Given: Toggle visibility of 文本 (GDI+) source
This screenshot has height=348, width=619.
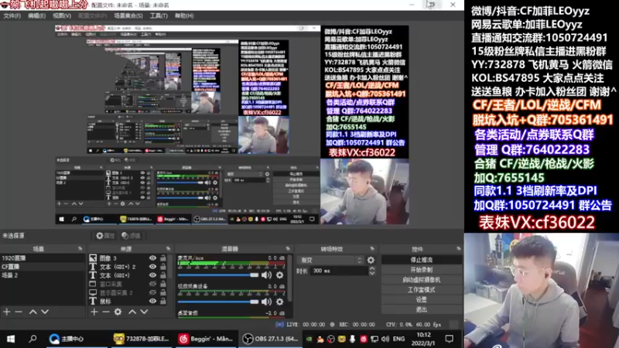Looking at the screenshot, I should (152, 275).
